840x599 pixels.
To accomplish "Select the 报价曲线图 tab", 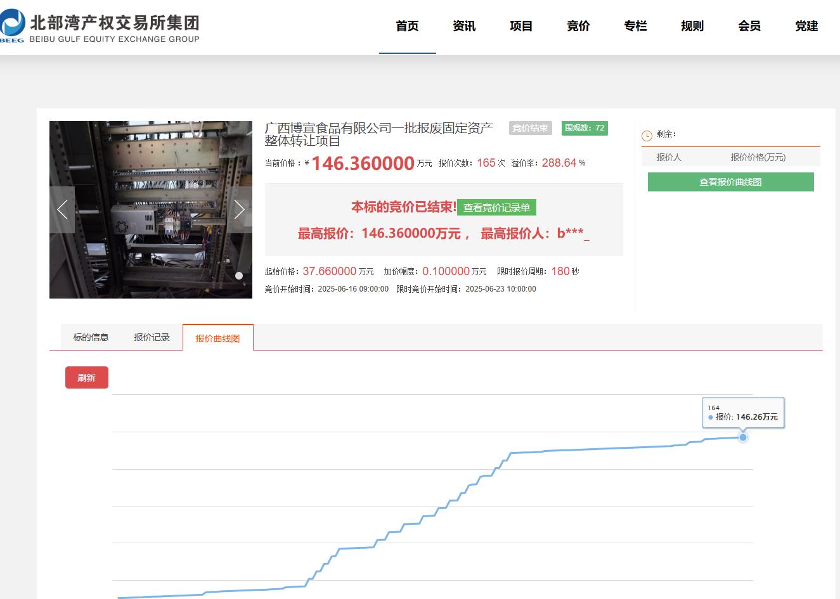I will 218,338.
